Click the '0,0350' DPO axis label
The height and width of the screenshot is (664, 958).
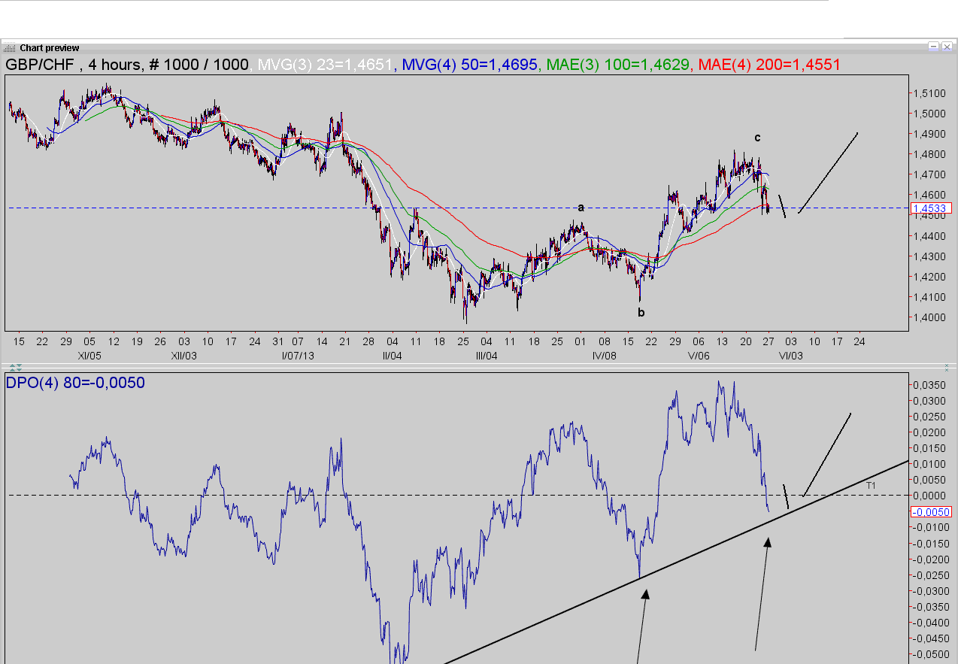929,385
